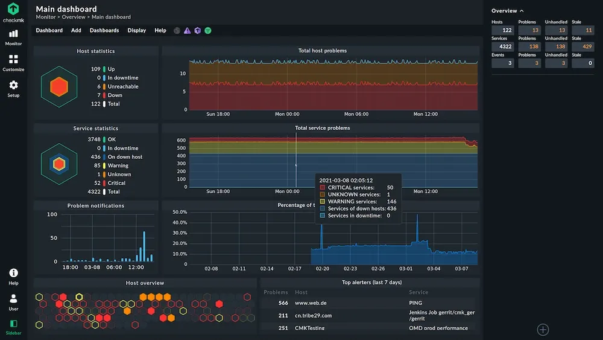Click the grey round icon next to Help
This screenshot has width=603, height=340.
tap(177, 30)
